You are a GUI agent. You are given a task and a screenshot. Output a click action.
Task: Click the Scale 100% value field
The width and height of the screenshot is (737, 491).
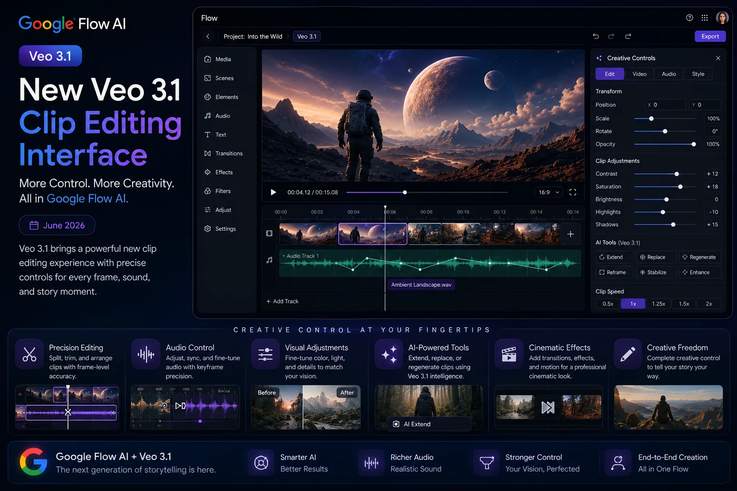point(713,118)
